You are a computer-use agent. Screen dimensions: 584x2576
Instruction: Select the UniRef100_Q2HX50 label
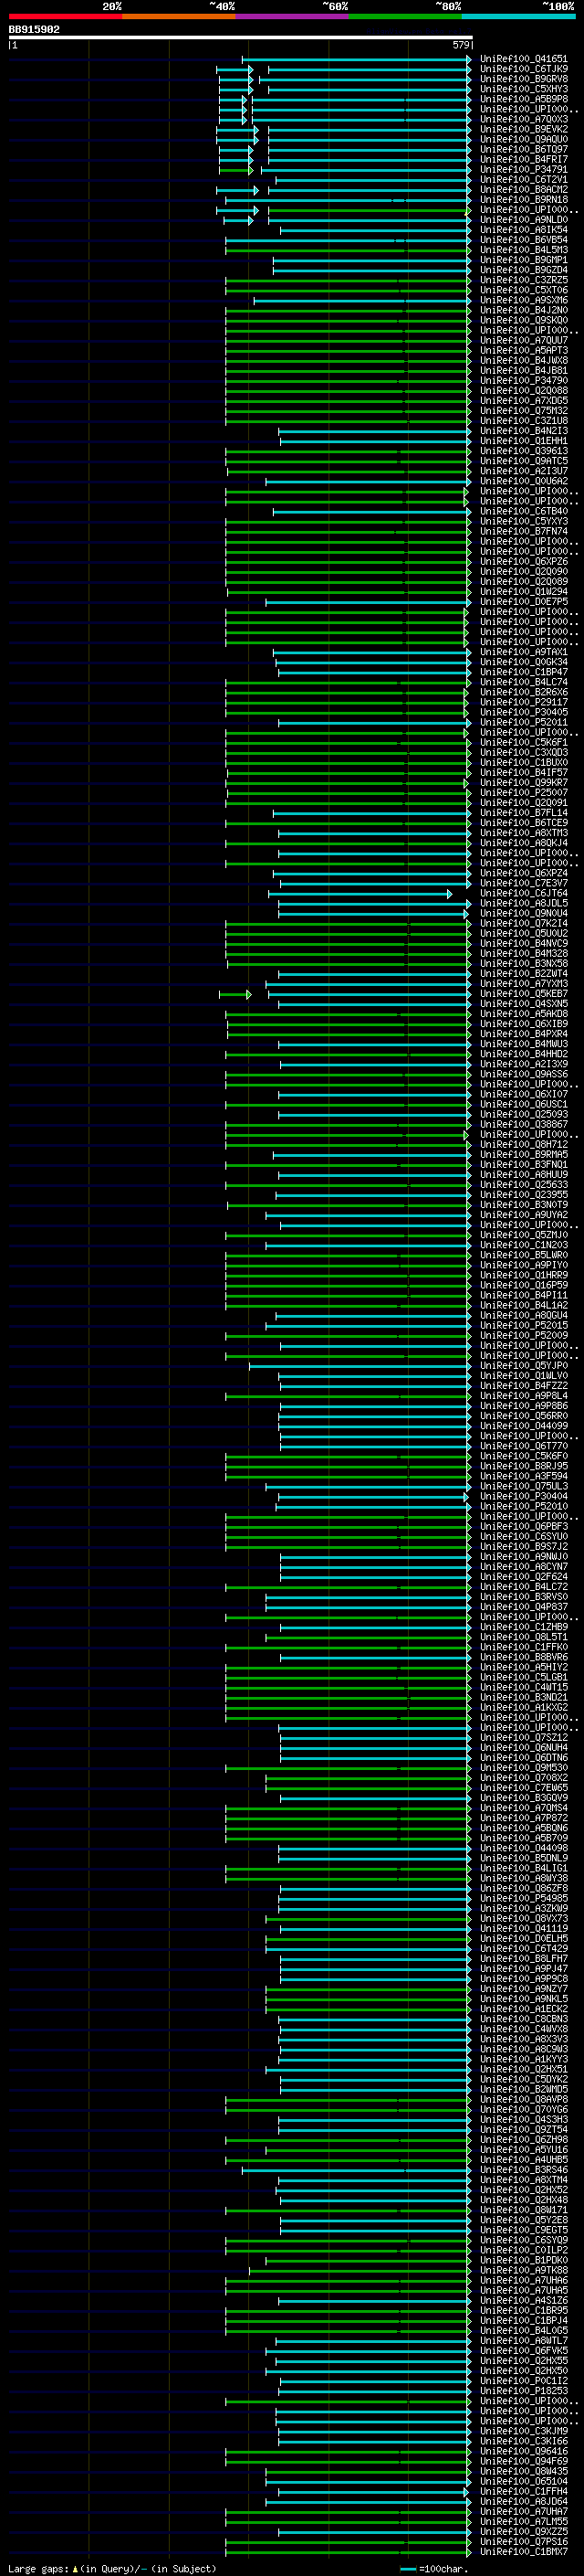click(523, 2370)
